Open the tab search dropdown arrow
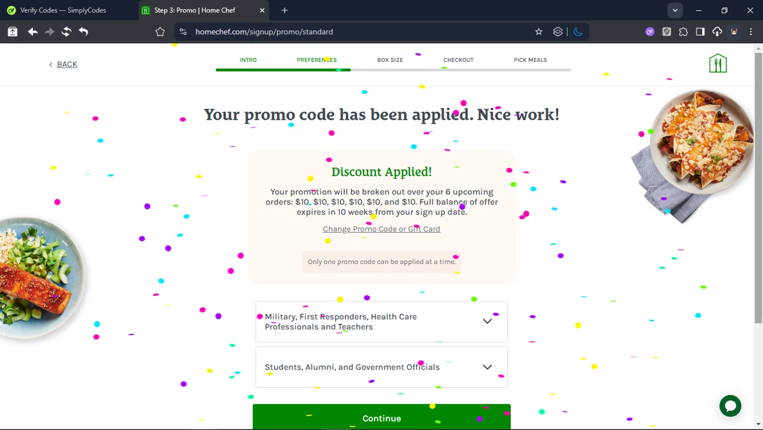Screen dimensions: 763x430 pyautogui.click(x=675, y=10)
